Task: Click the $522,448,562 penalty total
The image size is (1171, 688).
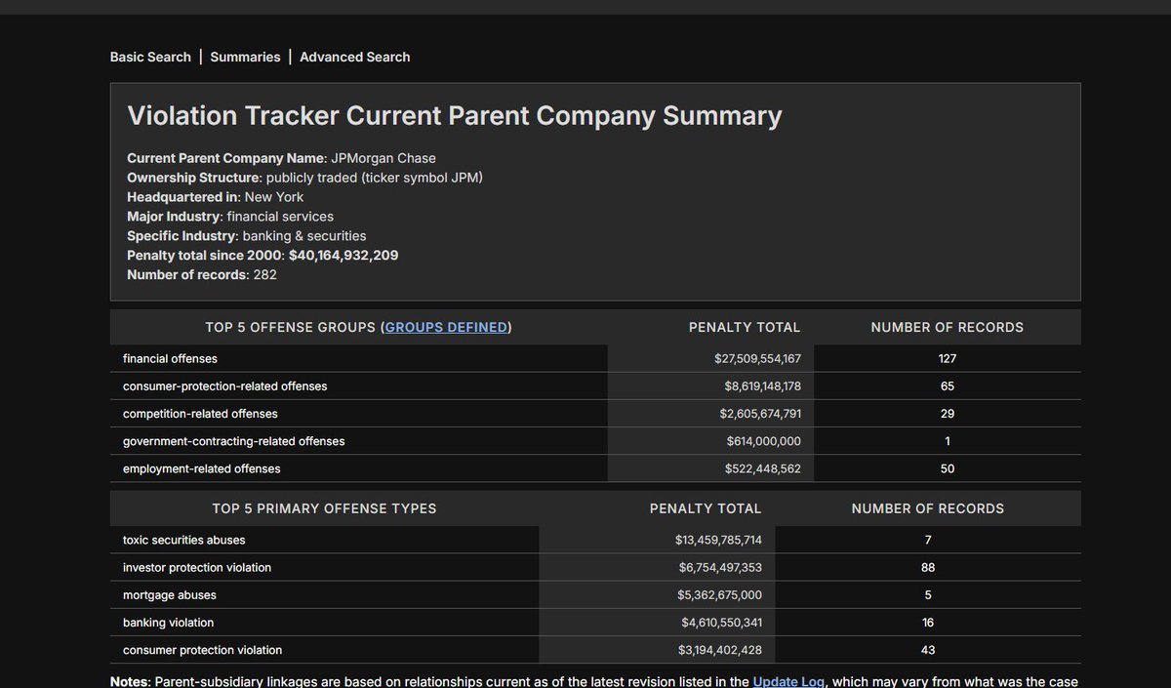Action: click(763, 468)
